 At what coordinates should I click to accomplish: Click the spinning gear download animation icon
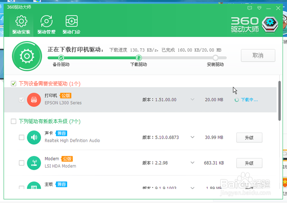(27, 56)
